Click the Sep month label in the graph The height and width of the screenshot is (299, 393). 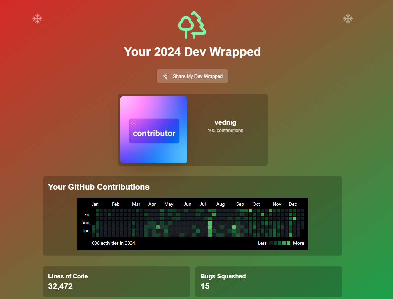point(240,204)
